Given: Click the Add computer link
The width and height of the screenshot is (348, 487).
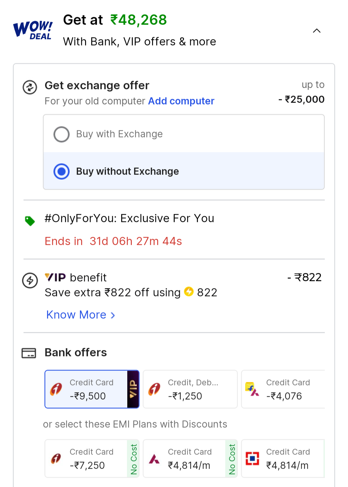Looking at the screenshot, I should click(181, 101).
